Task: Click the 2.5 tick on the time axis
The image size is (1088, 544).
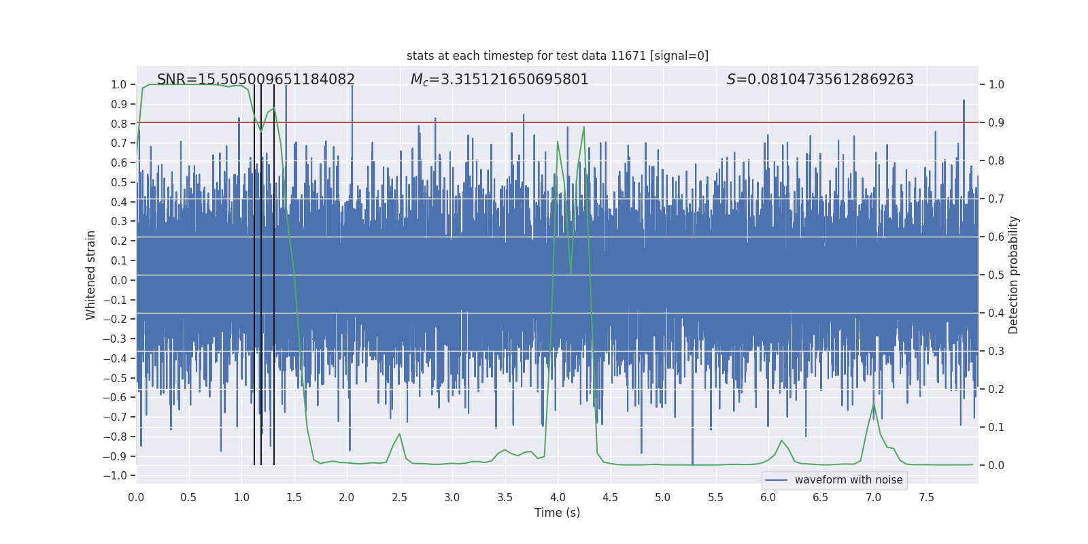Action: (x=399, y=497)
